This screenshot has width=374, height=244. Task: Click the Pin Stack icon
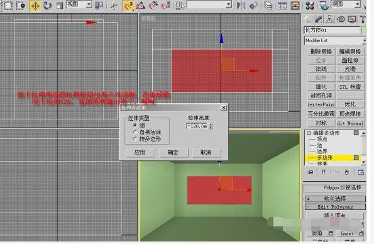(310, 172)
